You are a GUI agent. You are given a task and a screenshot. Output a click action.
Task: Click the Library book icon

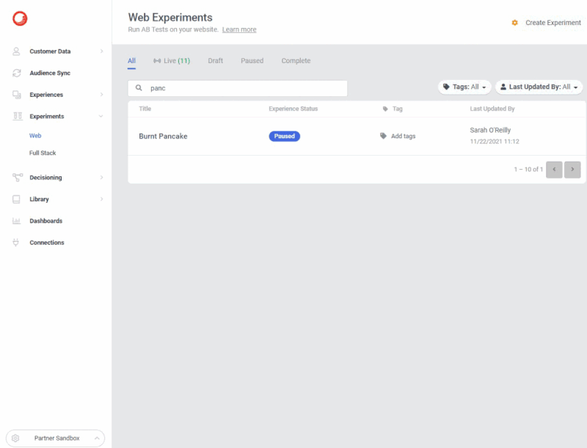click(x=16, y=199)
